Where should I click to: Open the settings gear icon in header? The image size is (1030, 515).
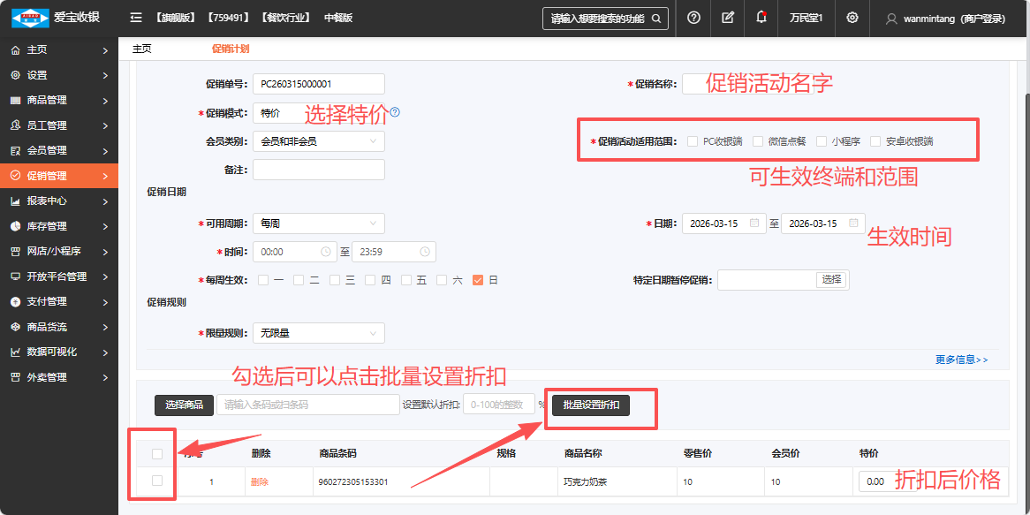coord(852,18)
